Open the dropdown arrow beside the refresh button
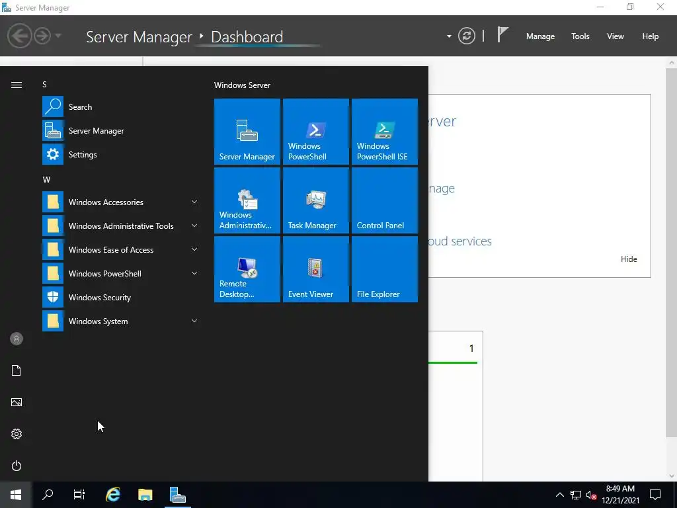The image size is (677, 508). coord(449,36)
